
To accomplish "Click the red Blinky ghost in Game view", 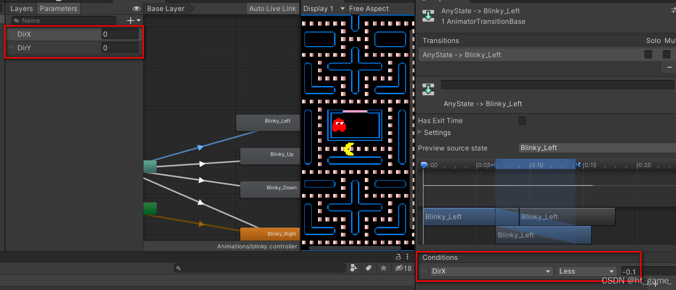I will coord(339,124).
